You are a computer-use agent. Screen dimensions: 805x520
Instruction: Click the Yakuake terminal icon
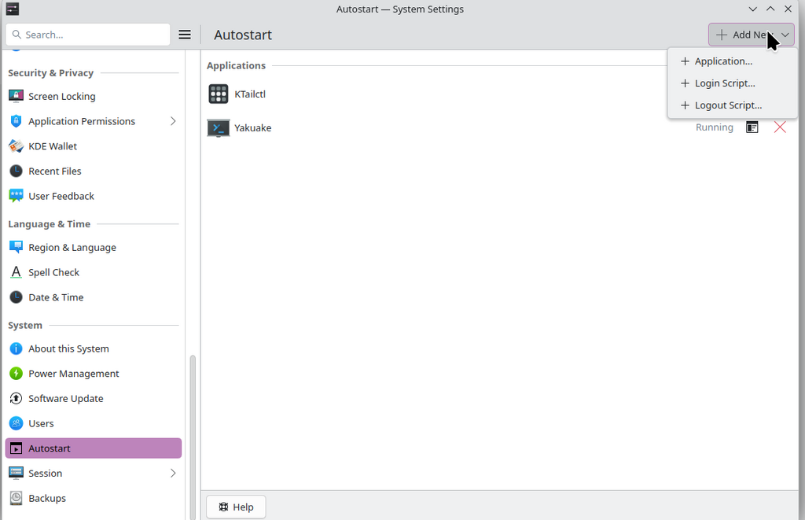(219, 127)
